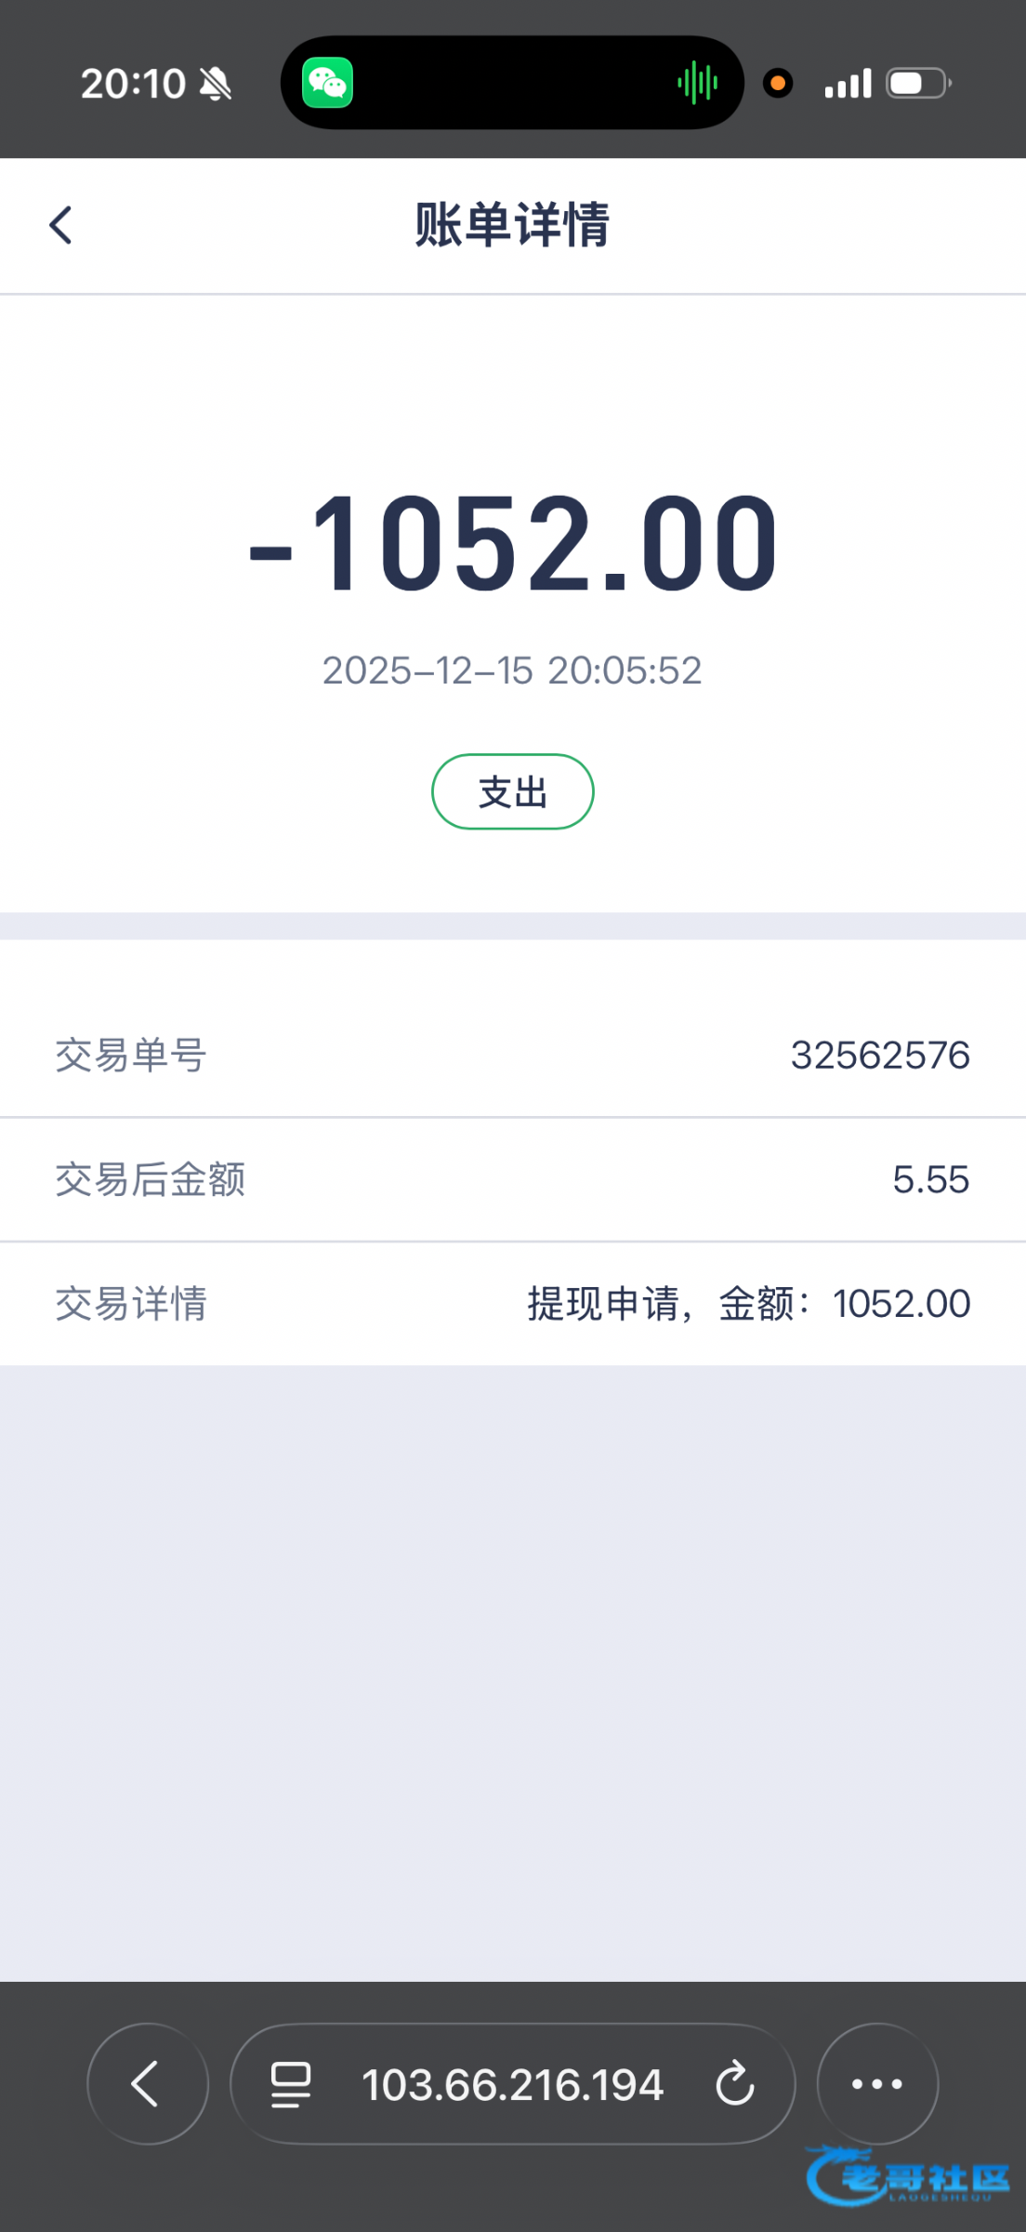The width and height of the screenshot is (1026, 2232).
Task: Tap the back arrow beside 账单详情
Action: pos(61,225)
